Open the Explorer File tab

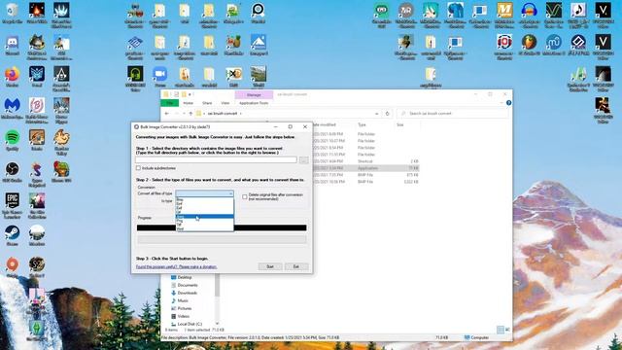tap(170, 103)
